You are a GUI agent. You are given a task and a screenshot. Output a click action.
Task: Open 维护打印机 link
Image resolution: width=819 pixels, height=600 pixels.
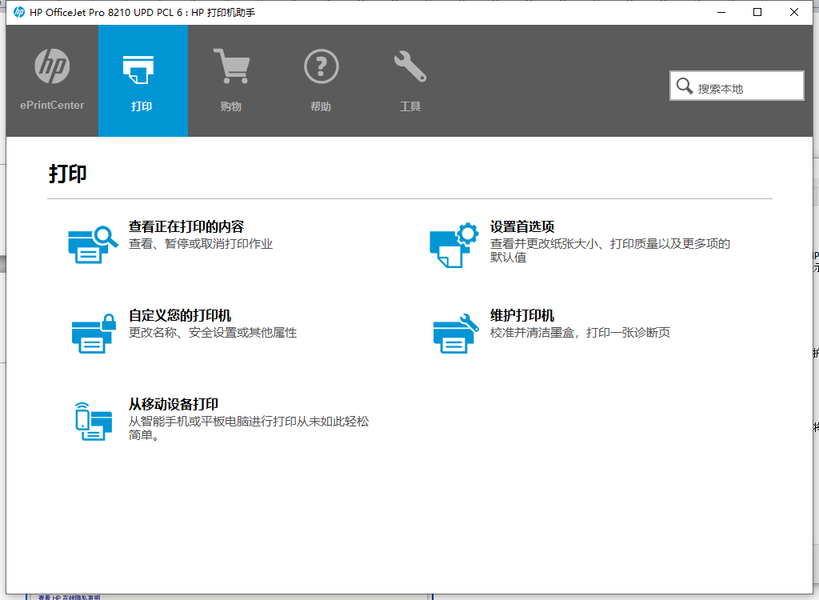[522, 315]
